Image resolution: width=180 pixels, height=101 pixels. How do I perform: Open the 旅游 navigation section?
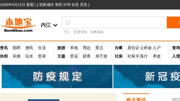click(x=61, y=48)
